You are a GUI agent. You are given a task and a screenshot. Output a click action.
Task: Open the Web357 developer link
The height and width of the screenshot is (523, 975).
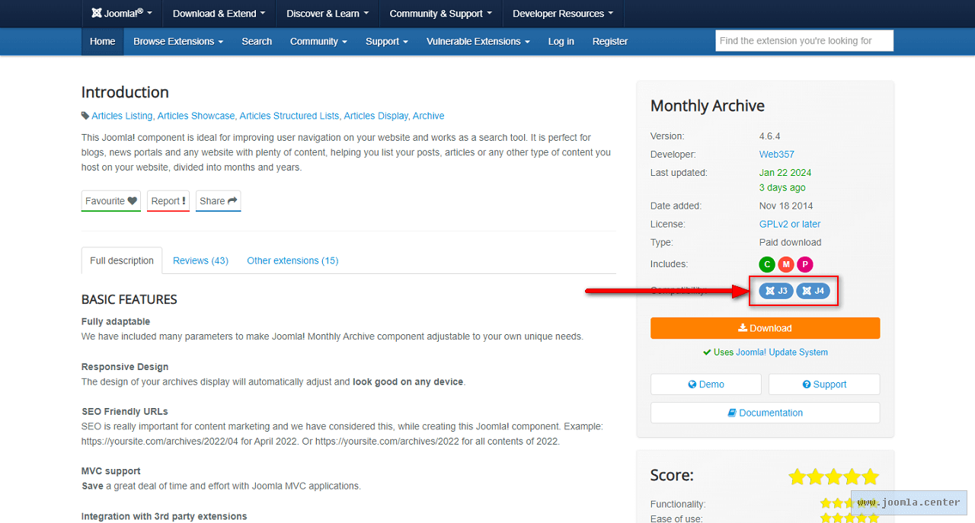tap(776, 155)
